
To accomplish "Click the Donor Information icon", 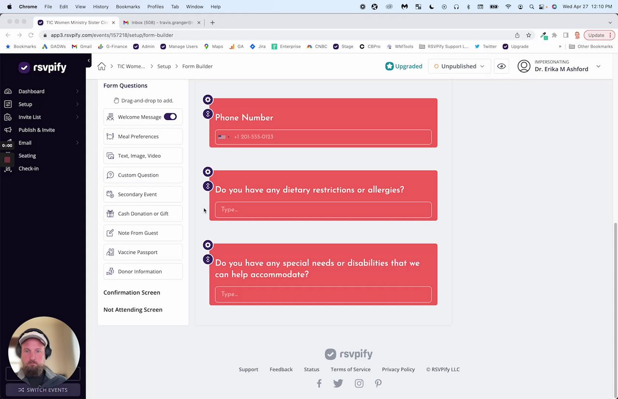I will (x=110, y=272).
